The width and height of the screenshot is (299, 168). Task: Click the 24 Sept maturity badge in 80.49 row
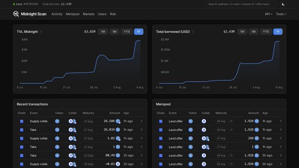pos(89,155)
